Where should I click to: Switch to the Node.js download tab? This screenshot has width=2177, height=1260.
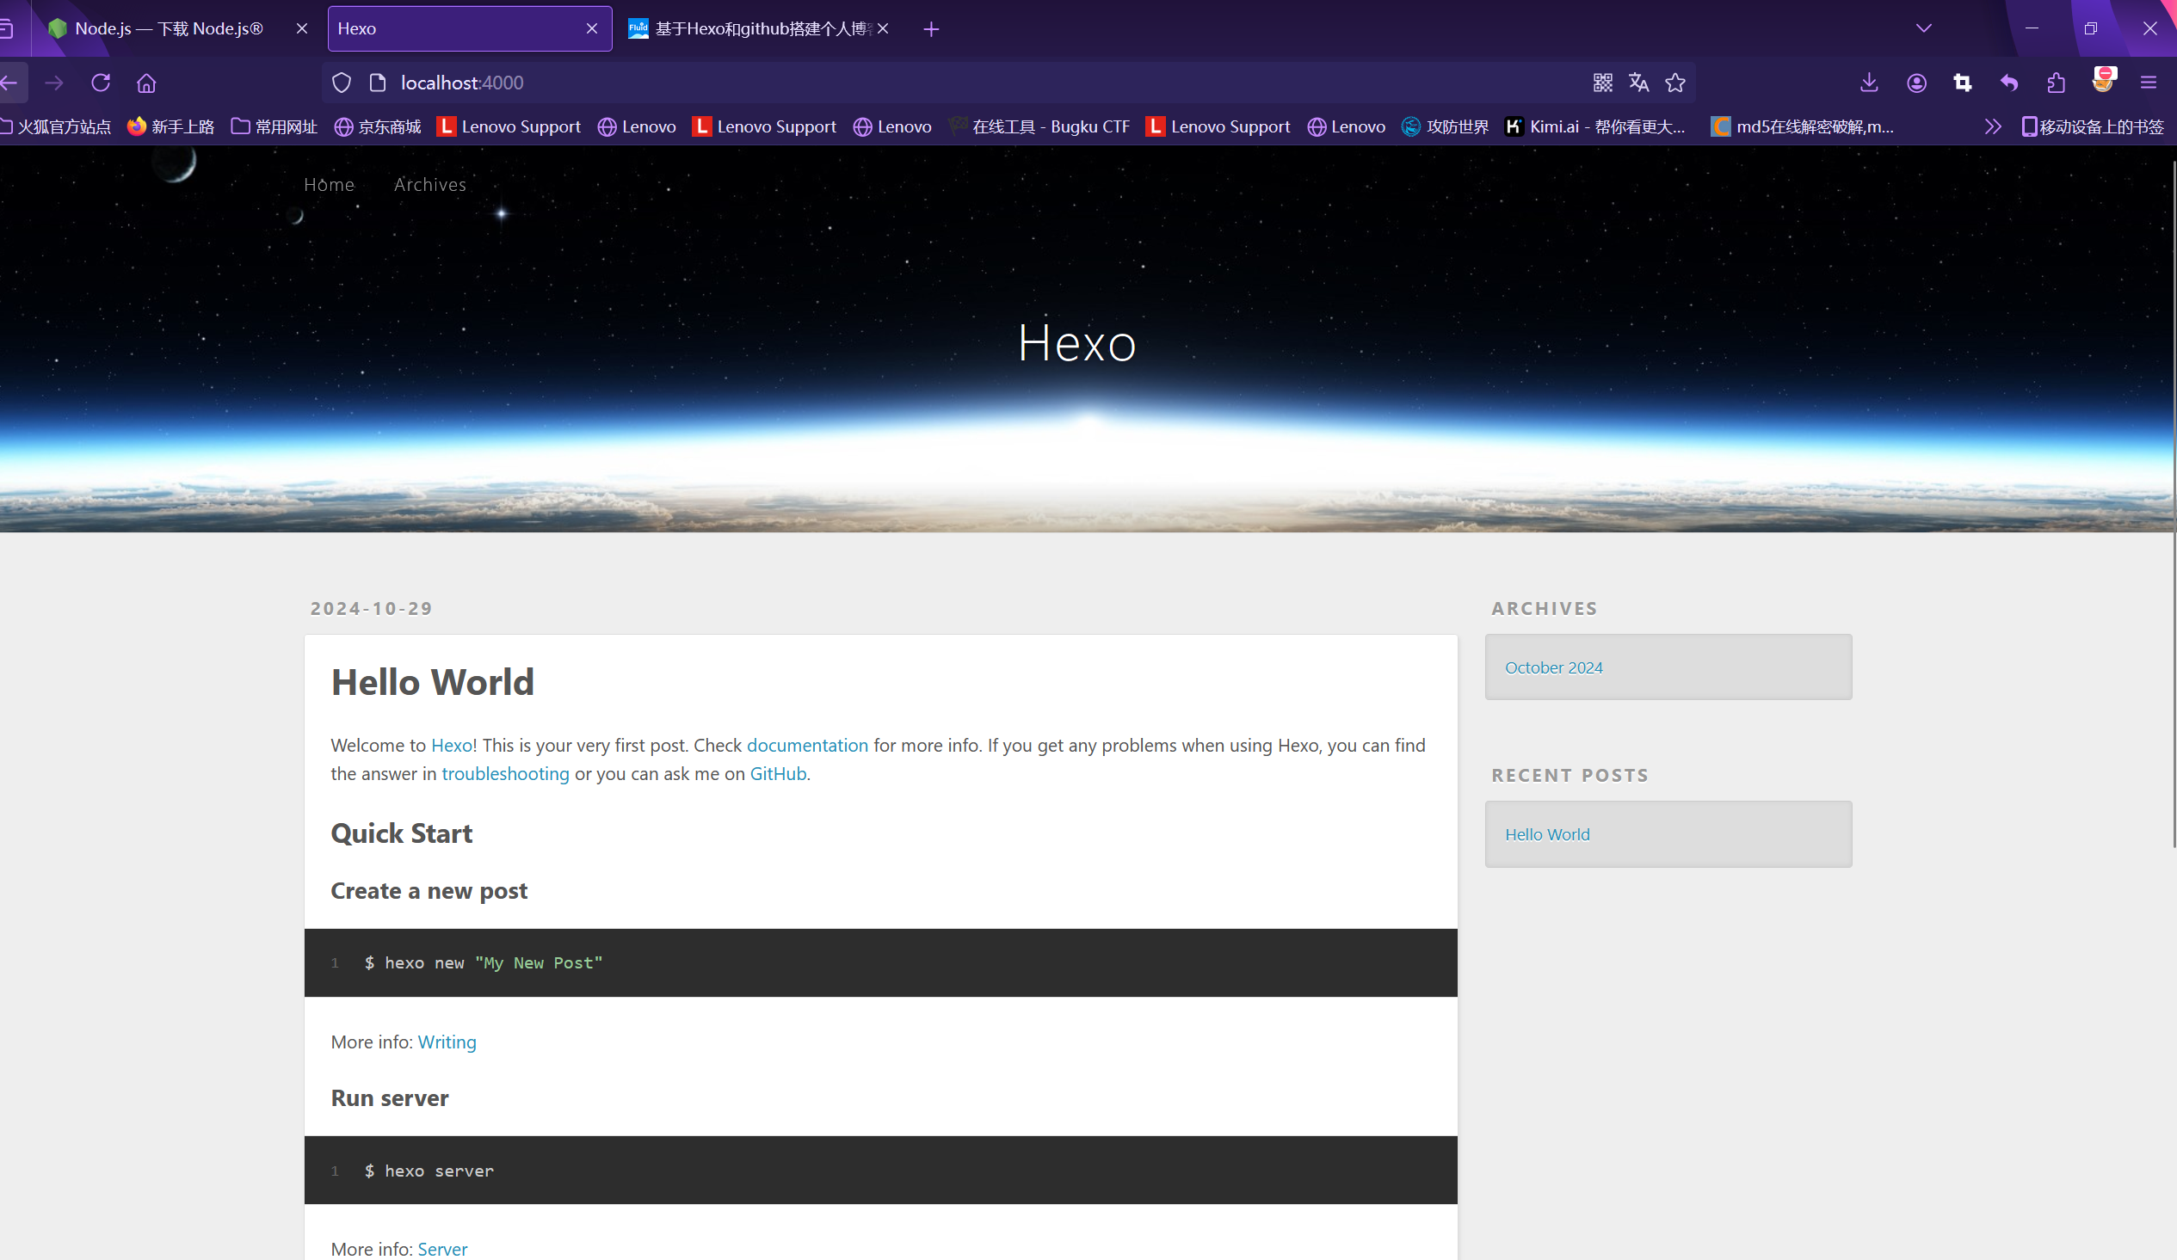169,28
